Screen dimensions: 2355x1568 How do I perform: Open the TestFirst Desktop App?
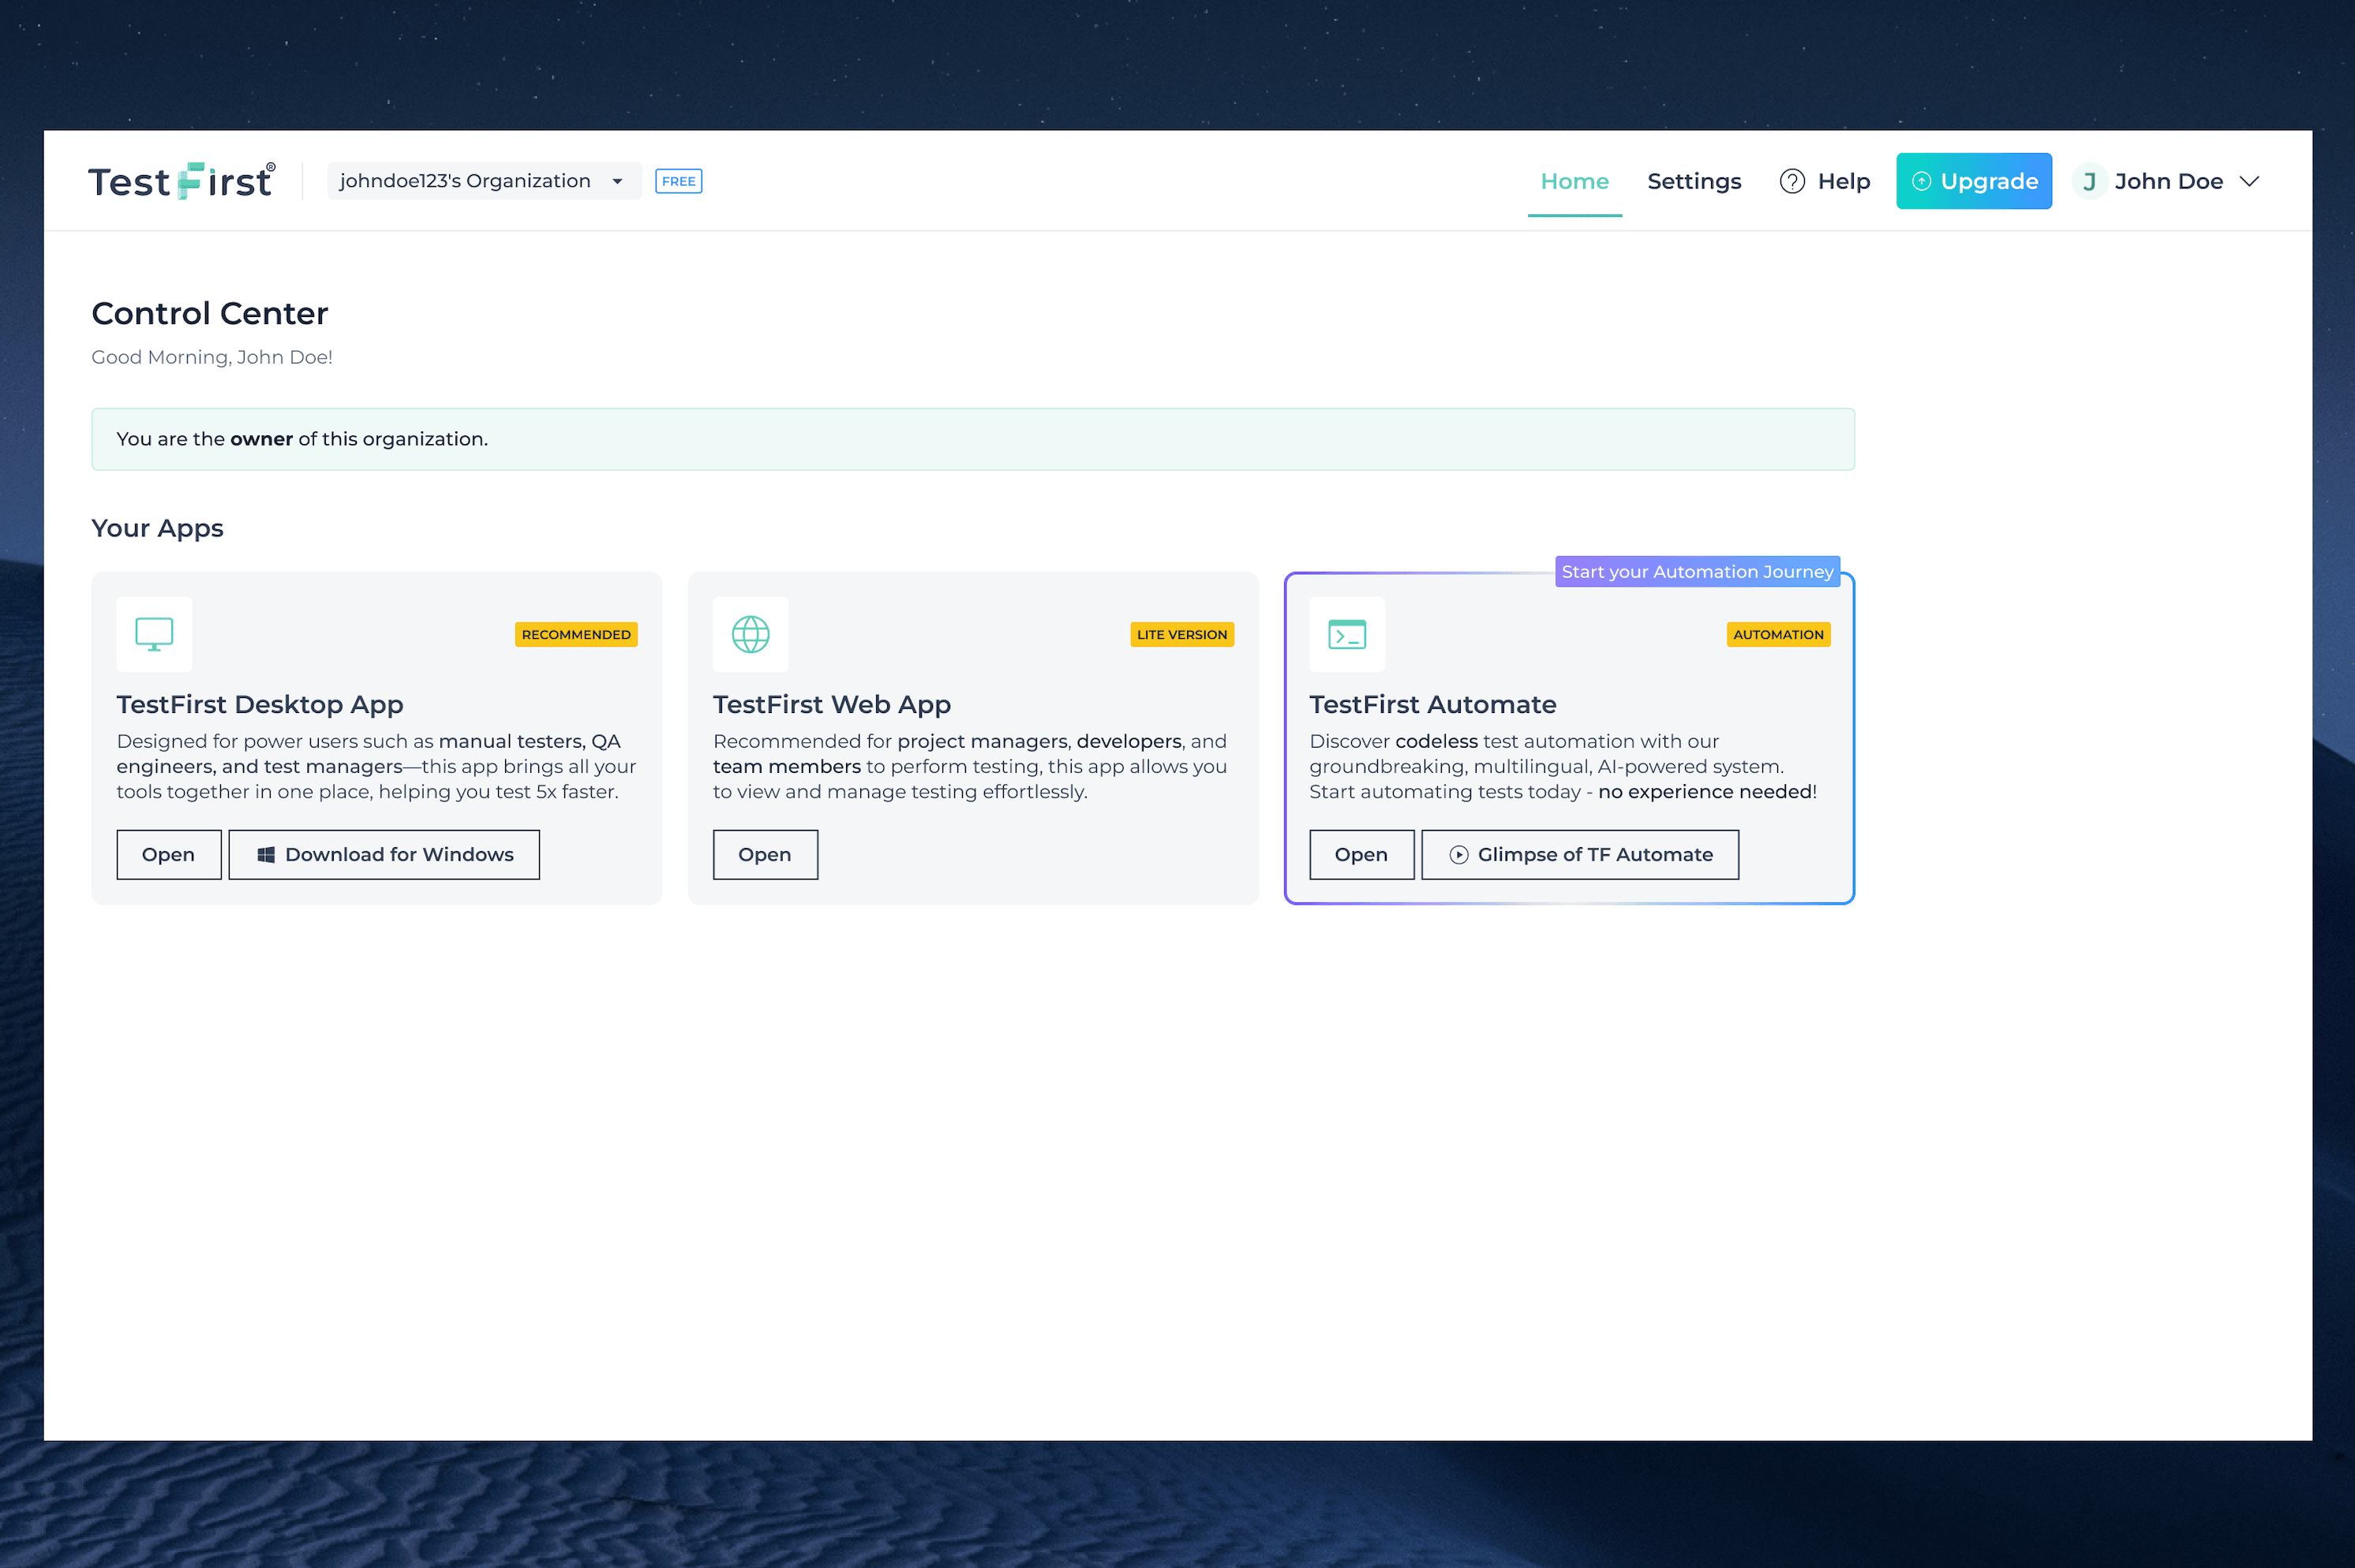tap(168, 854)
